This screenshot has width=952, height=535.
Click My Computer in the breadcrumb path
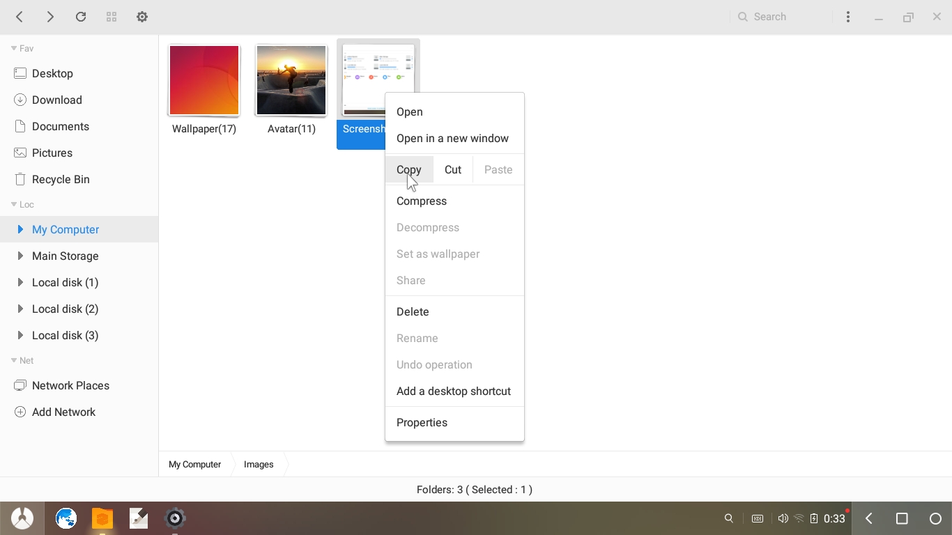click(x=194, y=464)
